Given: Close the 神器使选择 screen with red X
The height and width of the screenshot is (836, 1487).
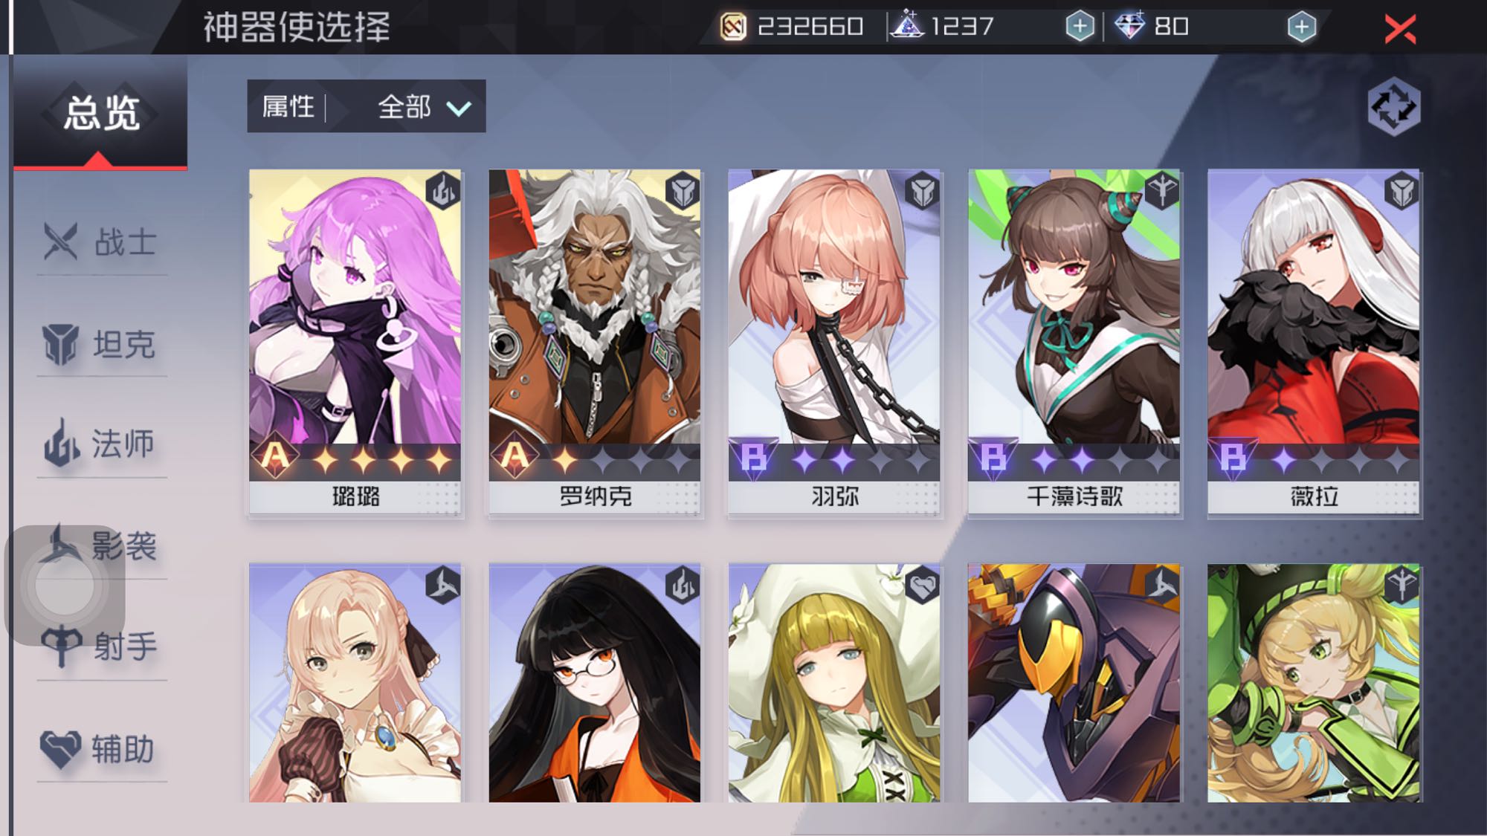Looking at the screenshot, I should (x=1401, y=30).
